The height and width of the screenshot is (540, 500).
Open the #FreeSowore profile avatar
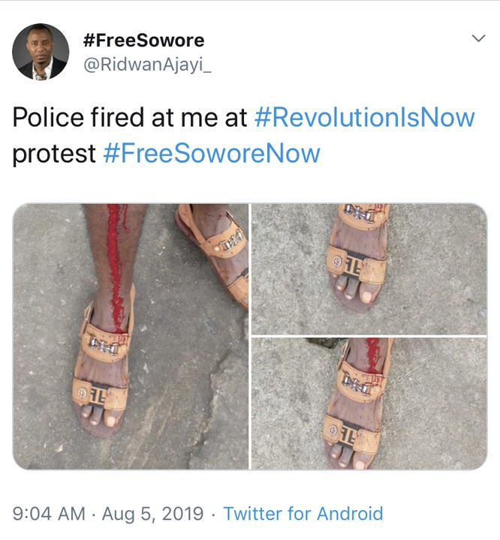pyautogui.click(x=41, y=51)
